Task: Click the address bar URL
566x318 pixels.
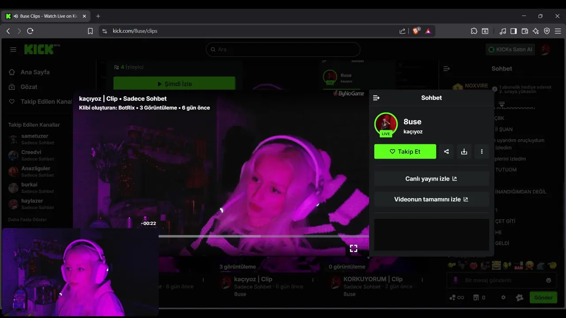Action: click(x=135, y=31)
